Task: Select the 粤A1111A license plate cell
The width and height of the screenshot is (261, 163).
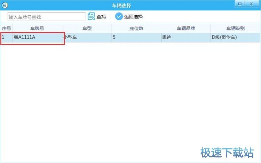Action: [x=37, y=37]
